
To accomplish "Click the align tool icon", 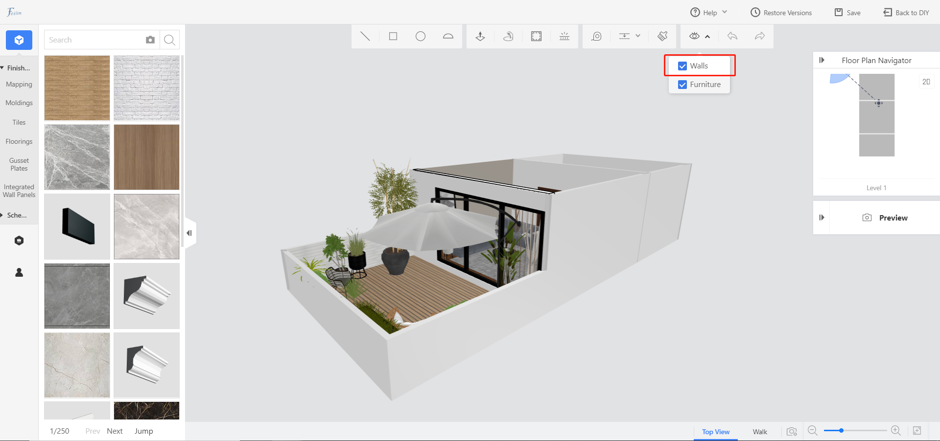I will click(x=624, y=36).
